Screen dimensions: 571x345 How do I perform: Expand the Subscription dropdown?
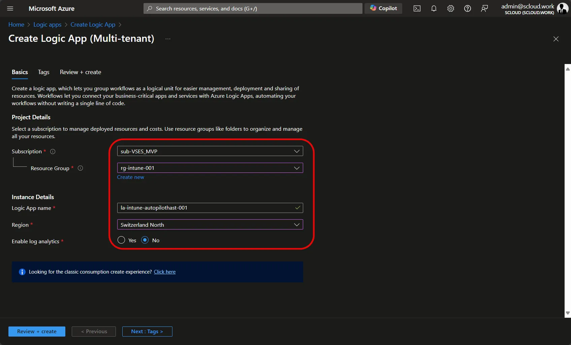click(x=210, y=151)
